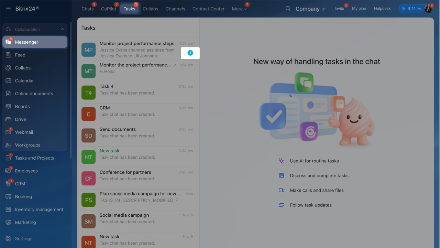Open Settings in the sidebar

tap(23, 238)
